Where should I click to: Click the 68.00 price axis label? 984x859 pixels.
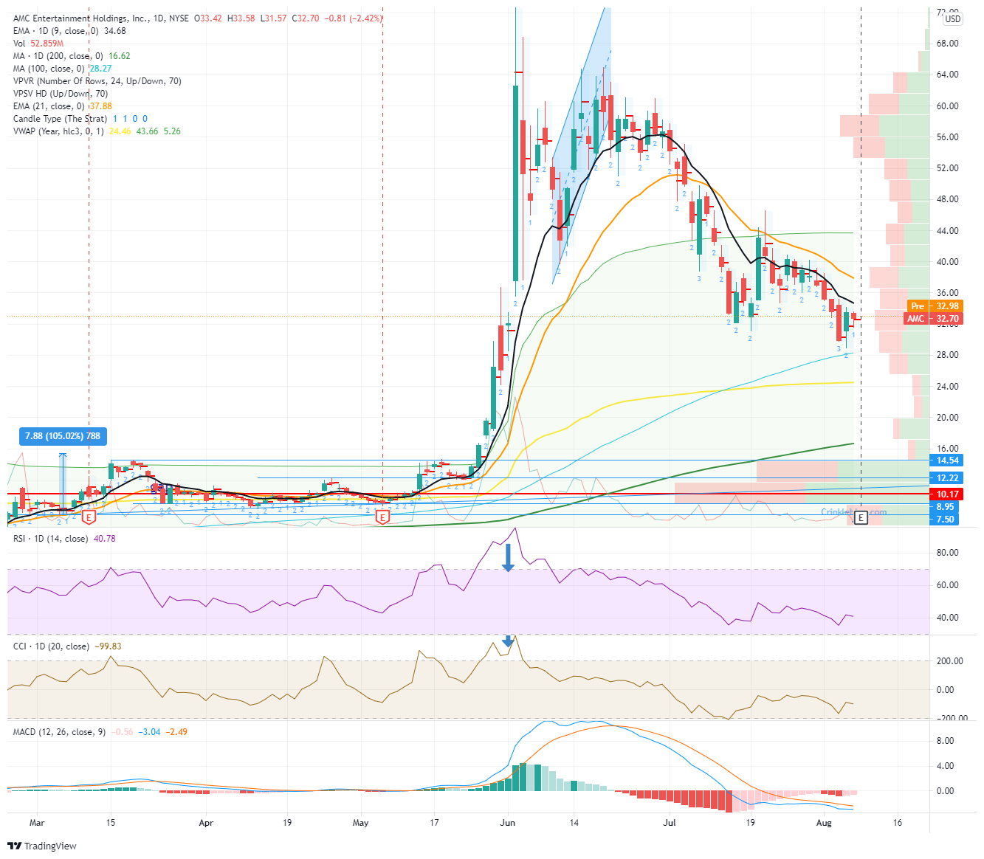tap(948, 44)
